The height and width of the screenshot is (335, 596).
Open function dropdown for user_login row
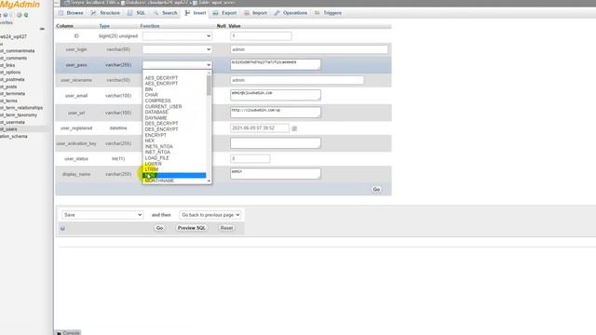pos(177,49)
